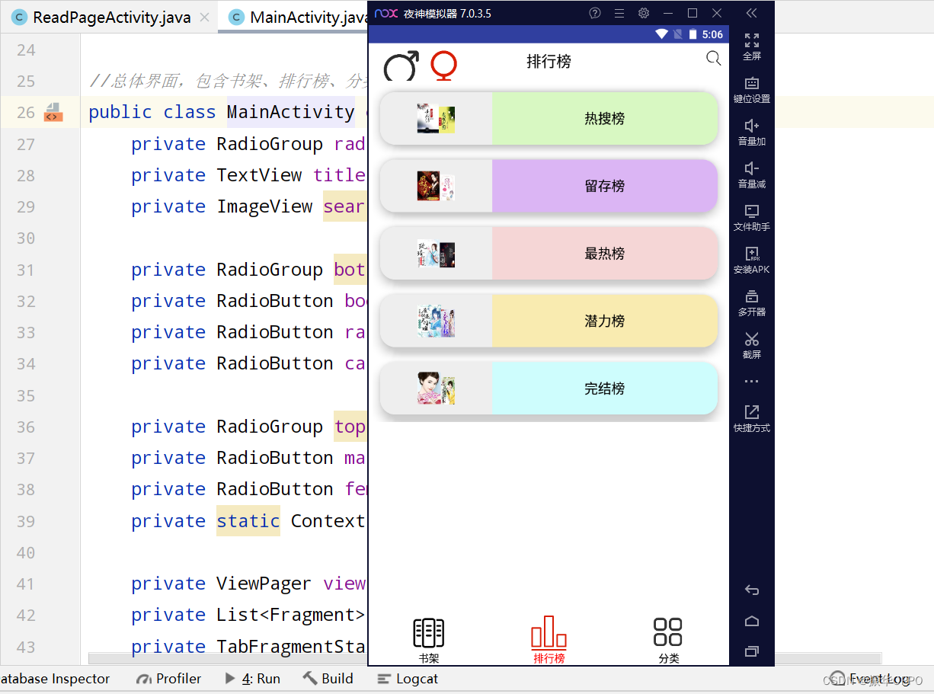
Task: Open the Profiler tool window
Action: click(169, 679)
